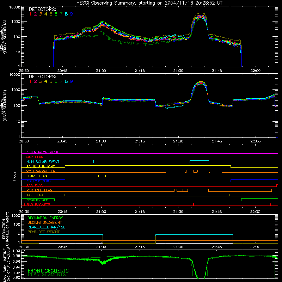282x282 pixels.
Task: Click detector 3 in rear segments legend
Action: pyautogui.click(x=41, y=81)
